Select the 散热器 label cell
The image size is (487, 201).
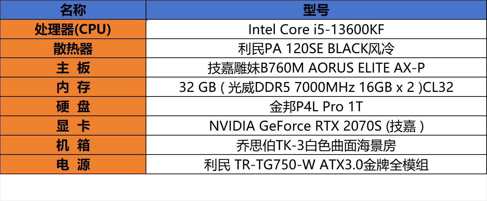pos(73,49)
